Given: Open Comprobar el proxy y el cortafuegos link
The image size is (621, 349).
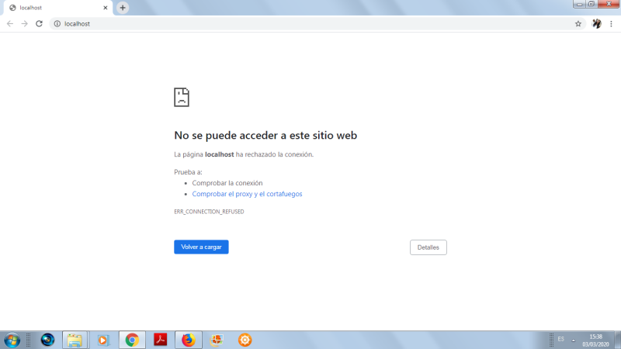Looking at the screenshot, I should coord(247,194).
